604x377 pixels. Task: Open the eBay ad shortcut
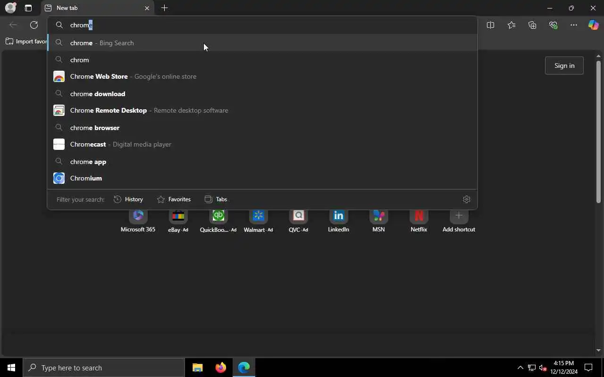coord(178,221)
